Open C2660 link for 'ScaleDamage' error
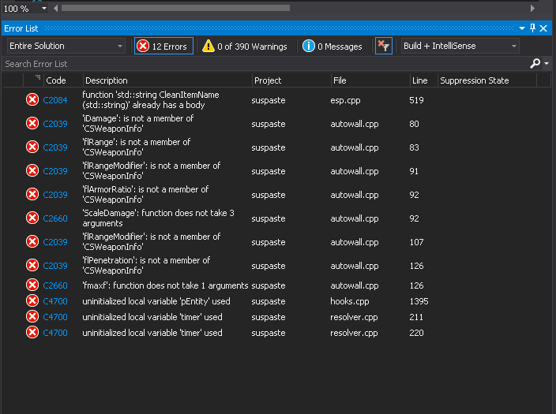Image resolution: width=556 pixels, height=414 pixels. (x=55, y=218)
